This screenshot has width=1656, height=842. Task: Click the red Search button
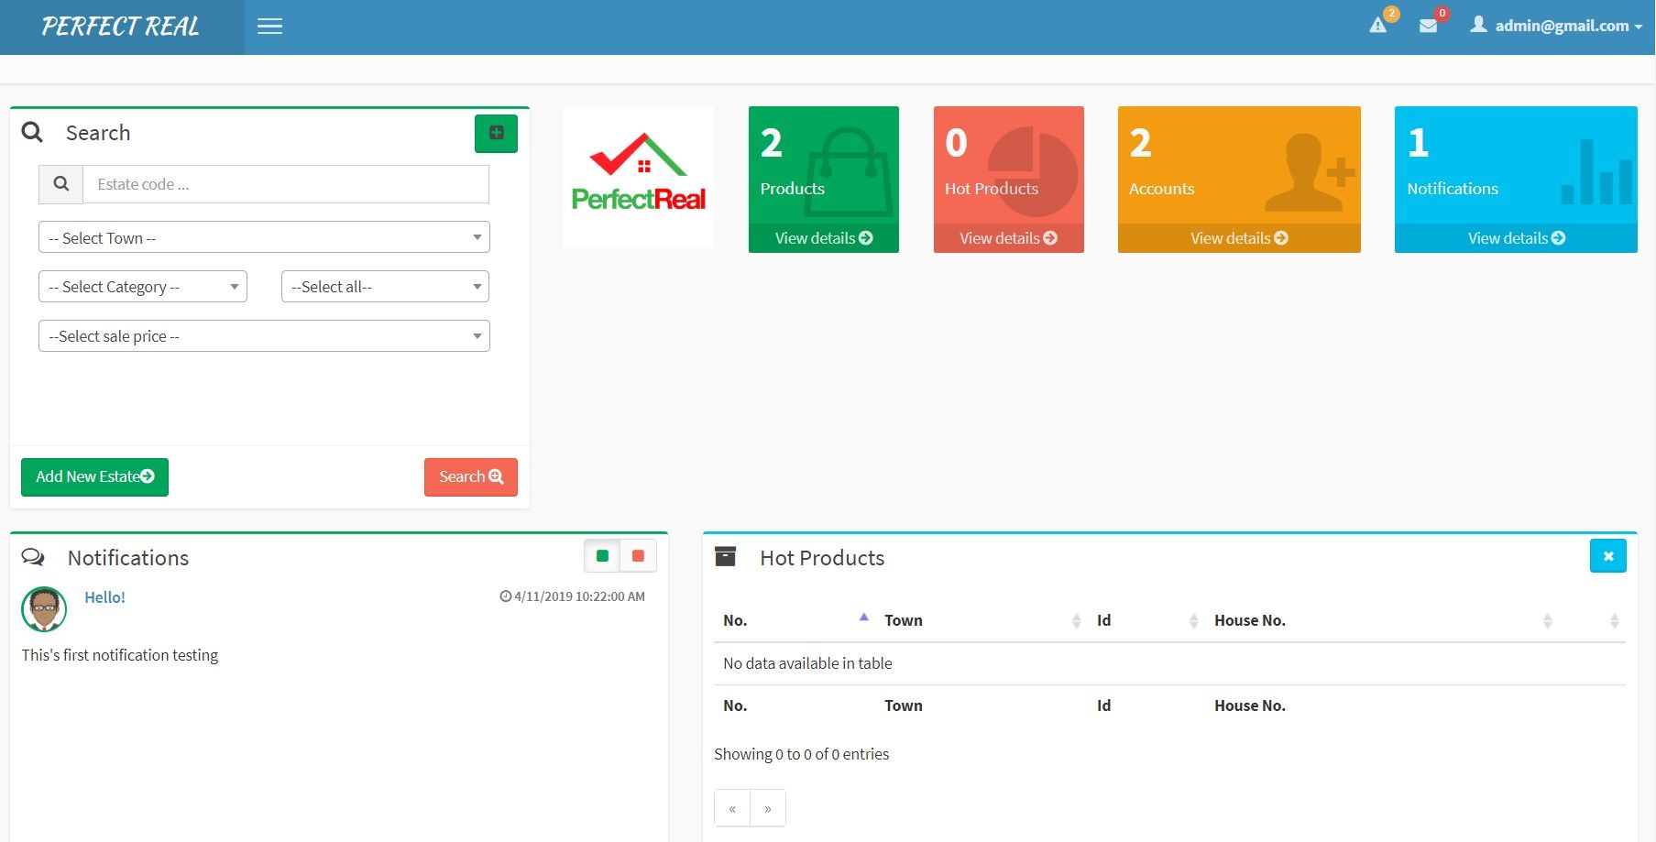pyautogui.click(x=471, y=476)
